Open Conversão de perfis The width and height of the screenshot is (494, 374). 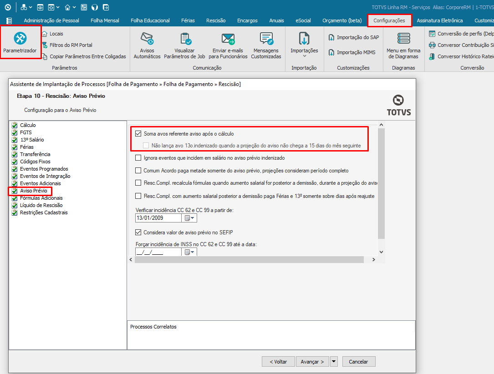click(x=461, y=34)
